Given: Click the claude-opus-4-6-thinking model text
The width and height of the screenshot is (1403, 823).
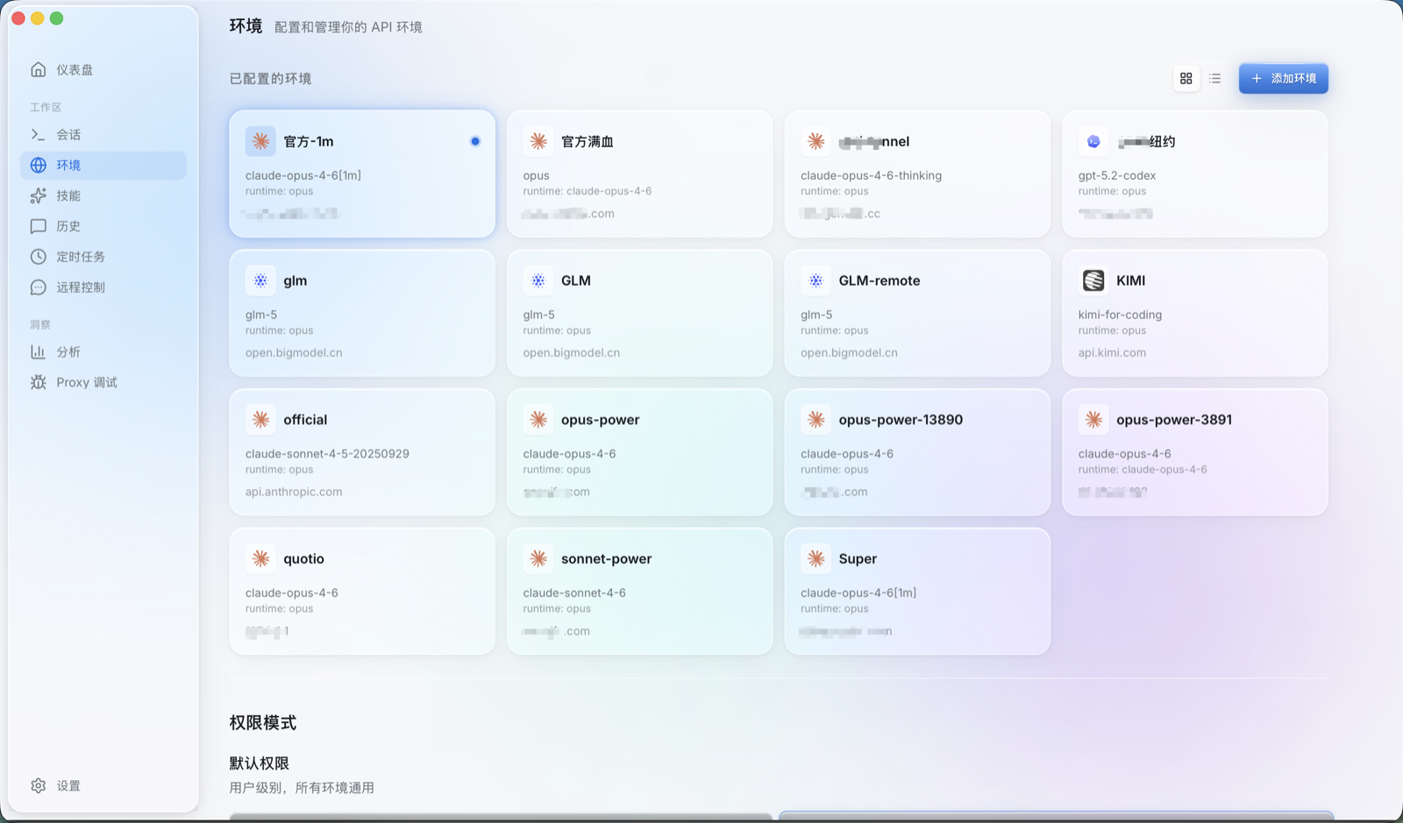Looking at the screenshot, I should coord(871,175).
